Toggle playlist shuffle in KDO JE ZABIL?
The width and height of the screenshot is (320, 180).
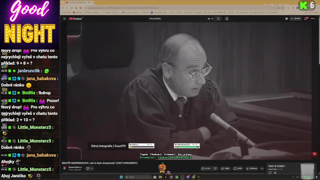coord(275,173)
